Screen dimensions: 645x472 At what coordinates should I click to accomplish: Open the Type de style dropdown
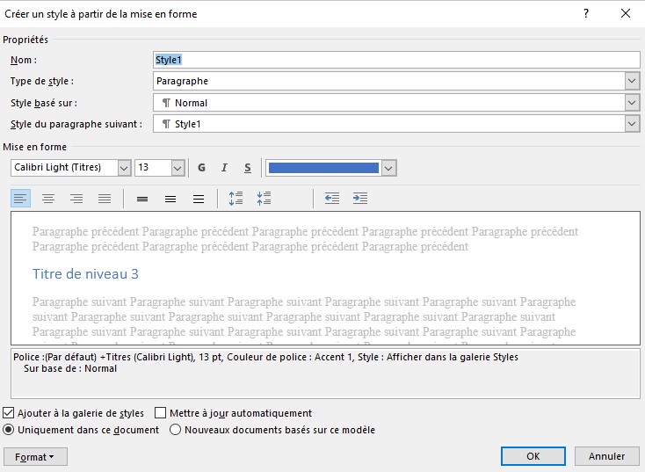632,81
